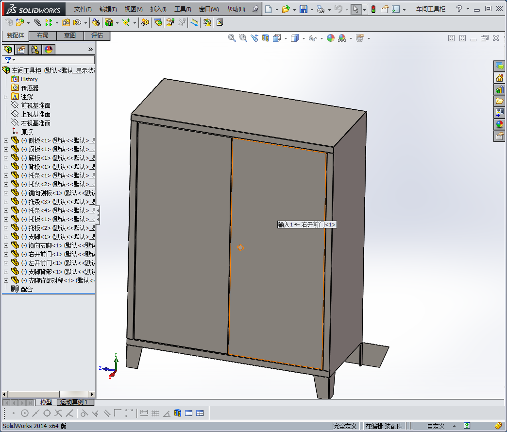Click the Save icon in the toolbar
507x432 pixels.
click(303, 9)
